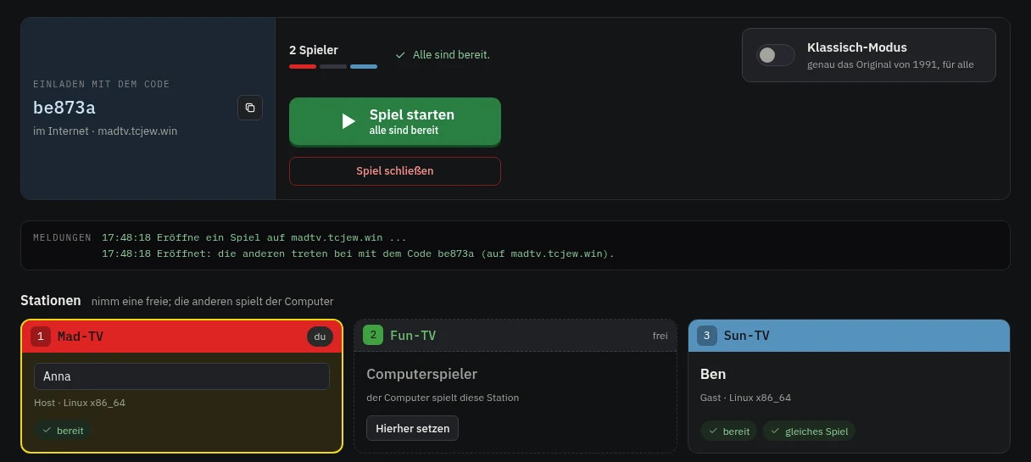This screenshot has height=462, width=1031.
Task: Click the 'Stationen' heading
Action: 51,301
